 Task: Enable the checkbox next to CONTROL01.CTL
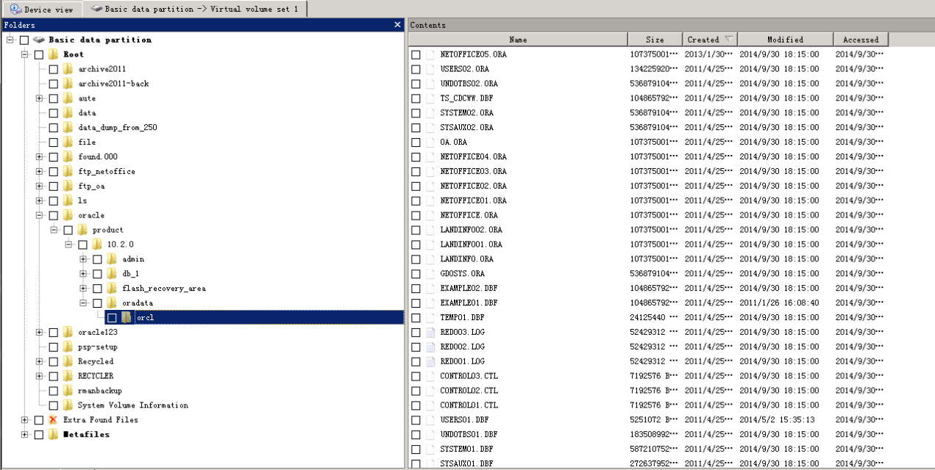pyautogui.click(x=416, y=405)
